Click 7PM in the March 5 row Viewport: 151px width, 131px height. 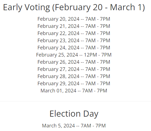pos(101,126)
